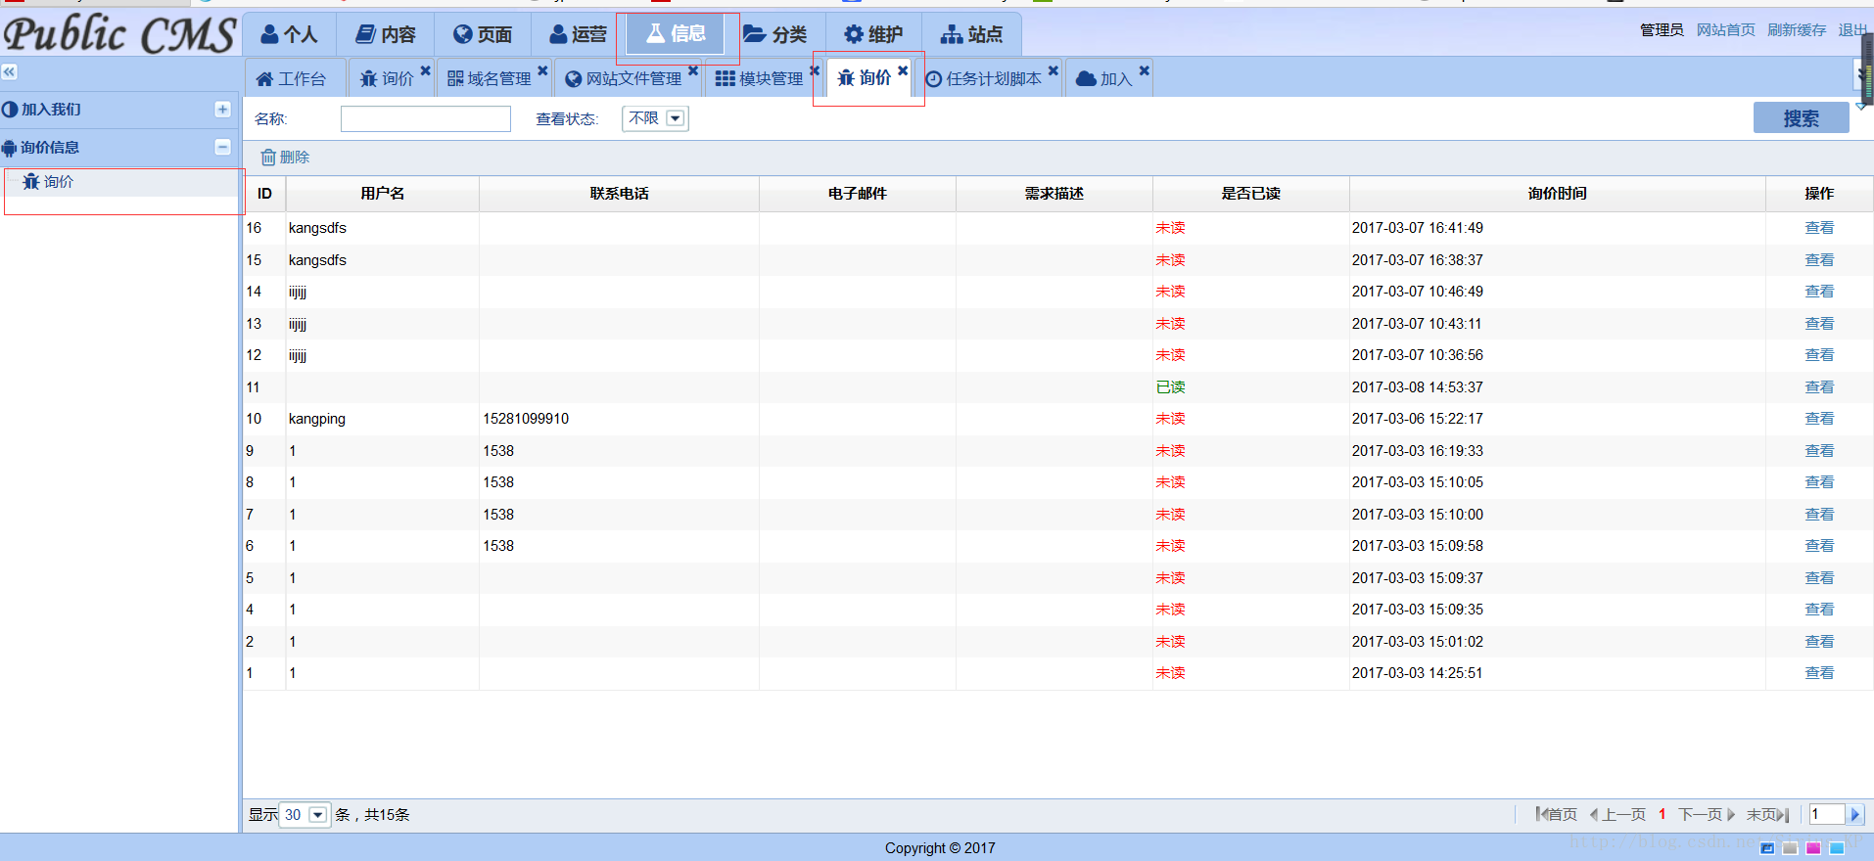Click 查看 for inquiry ID 9

[1819, 451]
